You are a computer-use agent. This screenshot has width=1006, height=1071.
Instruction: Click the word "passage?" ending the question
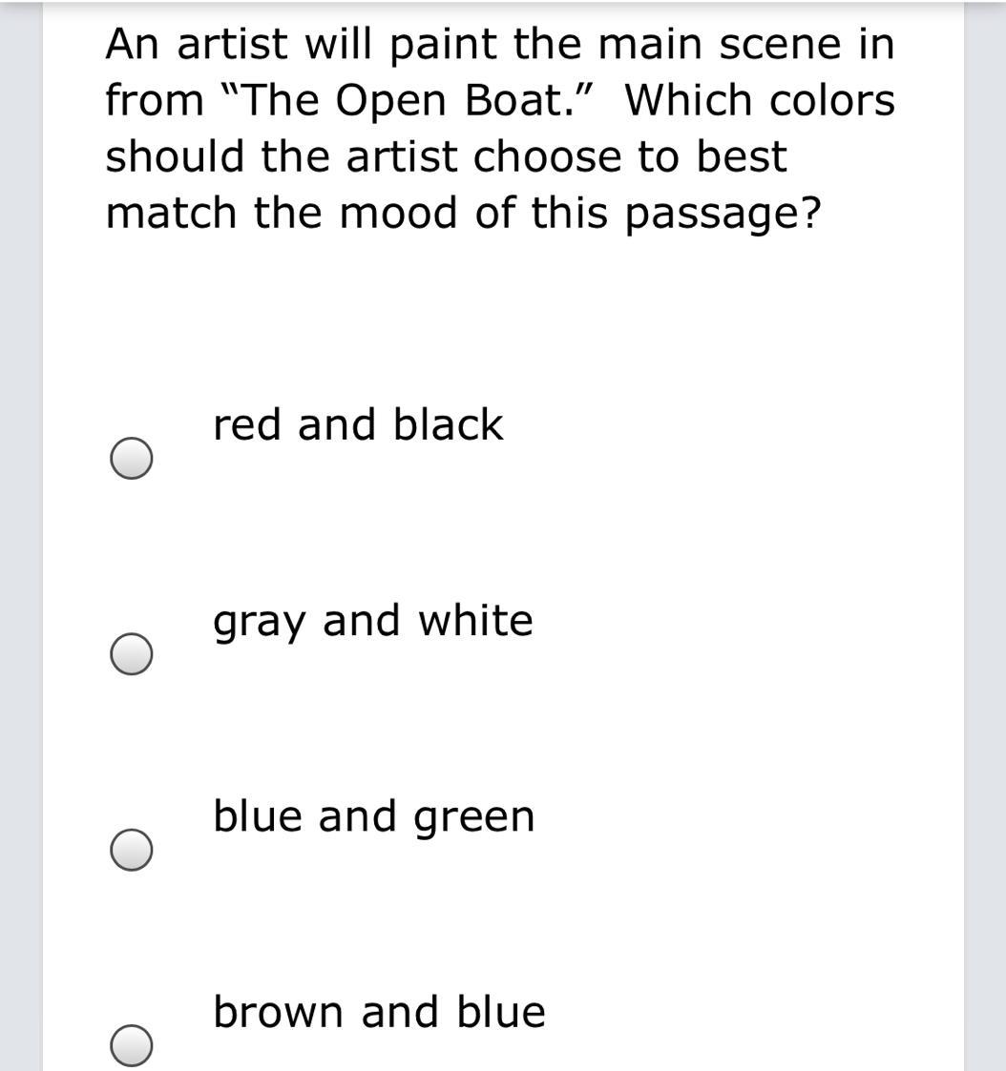(723, 215)
